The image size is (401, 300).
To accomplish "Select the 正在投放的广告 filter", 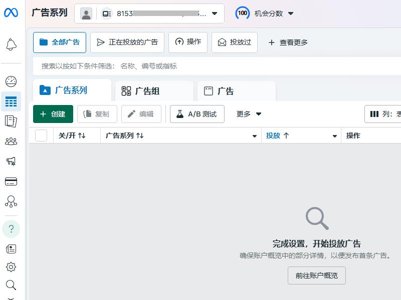I will tap(127, 42).
